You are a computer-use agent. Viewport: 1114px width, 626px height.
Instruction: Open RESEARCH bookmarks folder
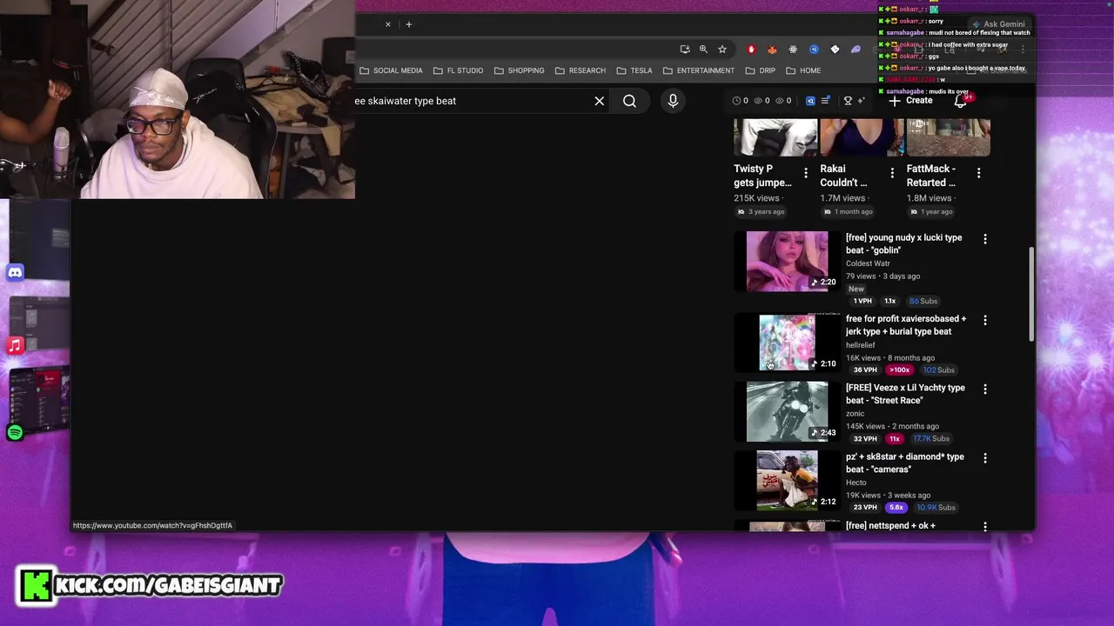580,70
